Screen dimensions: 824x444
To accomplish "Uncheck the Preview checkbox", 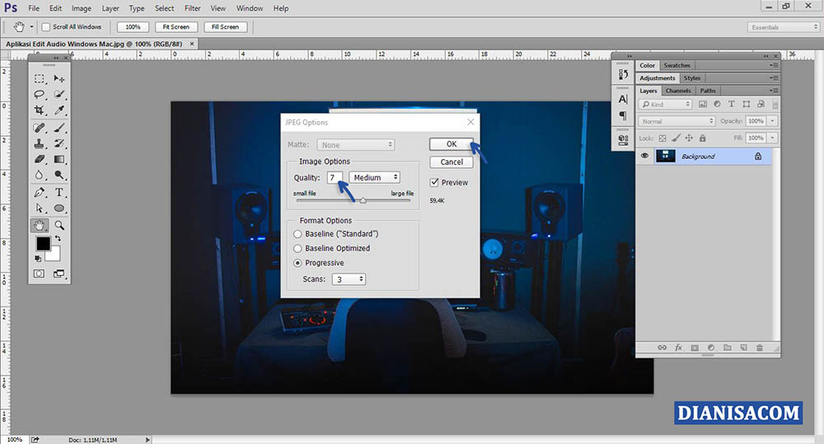I will (434, 182).
